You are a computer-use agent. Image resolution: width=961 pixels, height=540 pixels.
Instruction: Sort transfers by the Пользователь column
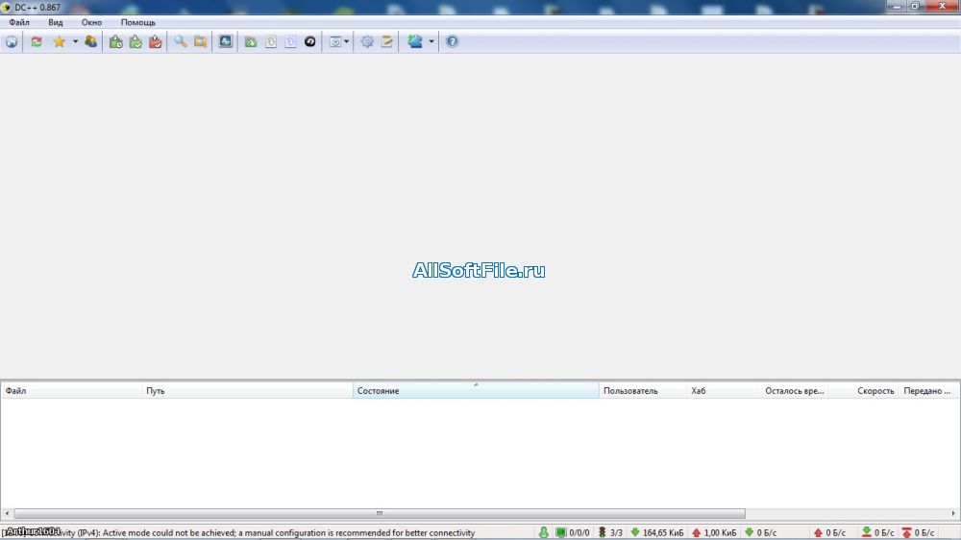pos(643,390)
